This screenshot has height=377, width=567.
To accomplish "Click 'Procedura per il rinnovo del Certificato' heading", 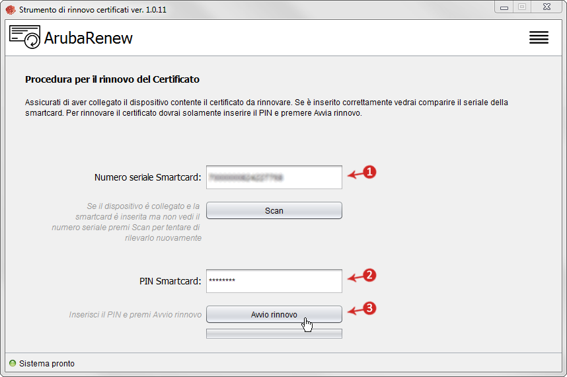I will point(112,79).
